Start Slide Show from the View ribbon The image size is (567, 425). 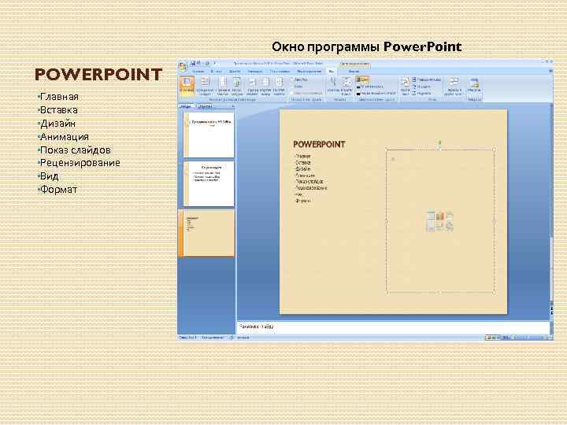(237, 86)
